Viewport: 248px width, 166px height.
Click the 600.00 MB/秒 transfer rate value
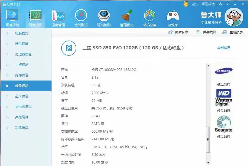point(102,132)
